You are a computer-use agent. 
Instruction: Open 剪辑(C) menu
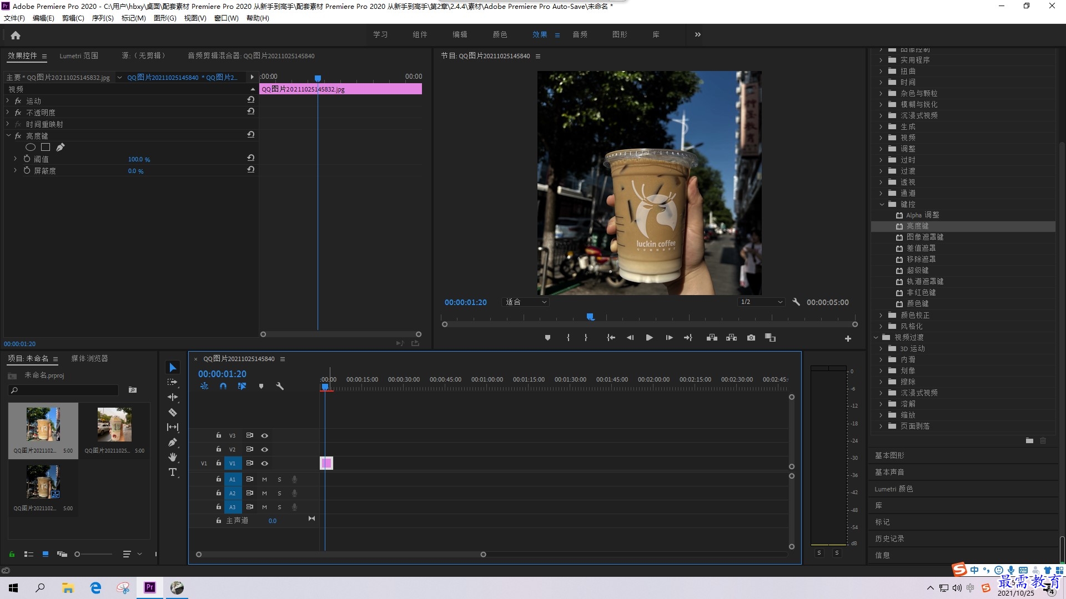(x=73, y=18)
